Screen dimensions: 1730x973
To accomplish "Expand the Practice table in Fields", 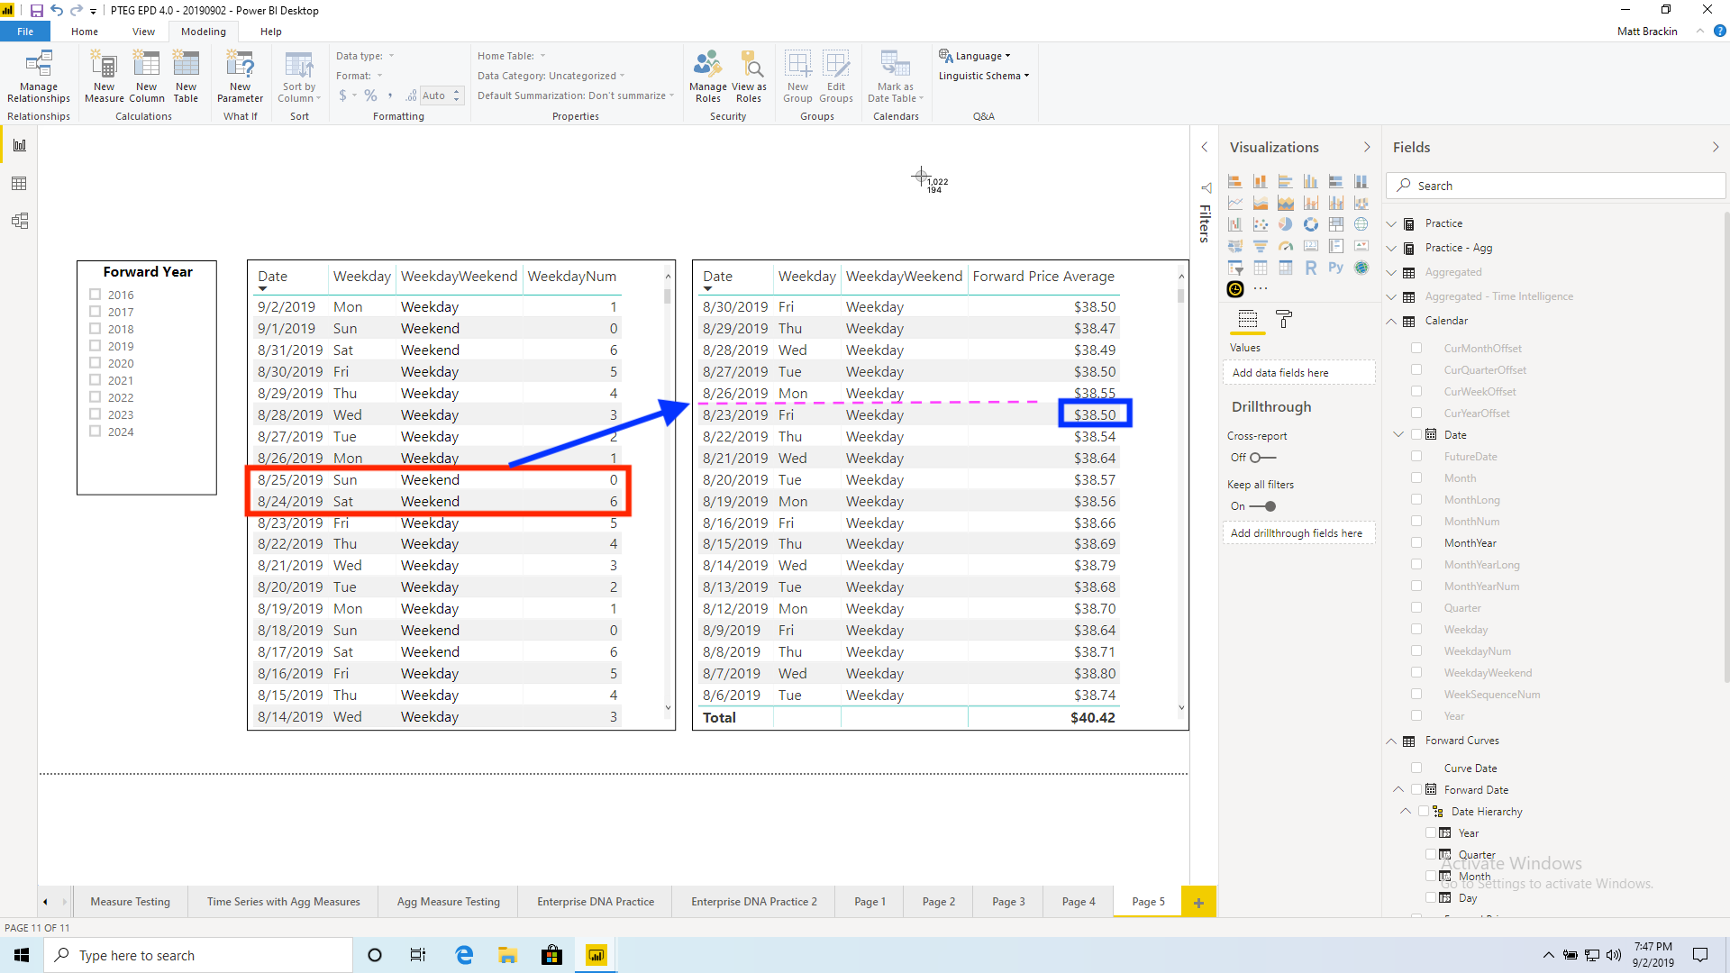I will point(1391,223).
